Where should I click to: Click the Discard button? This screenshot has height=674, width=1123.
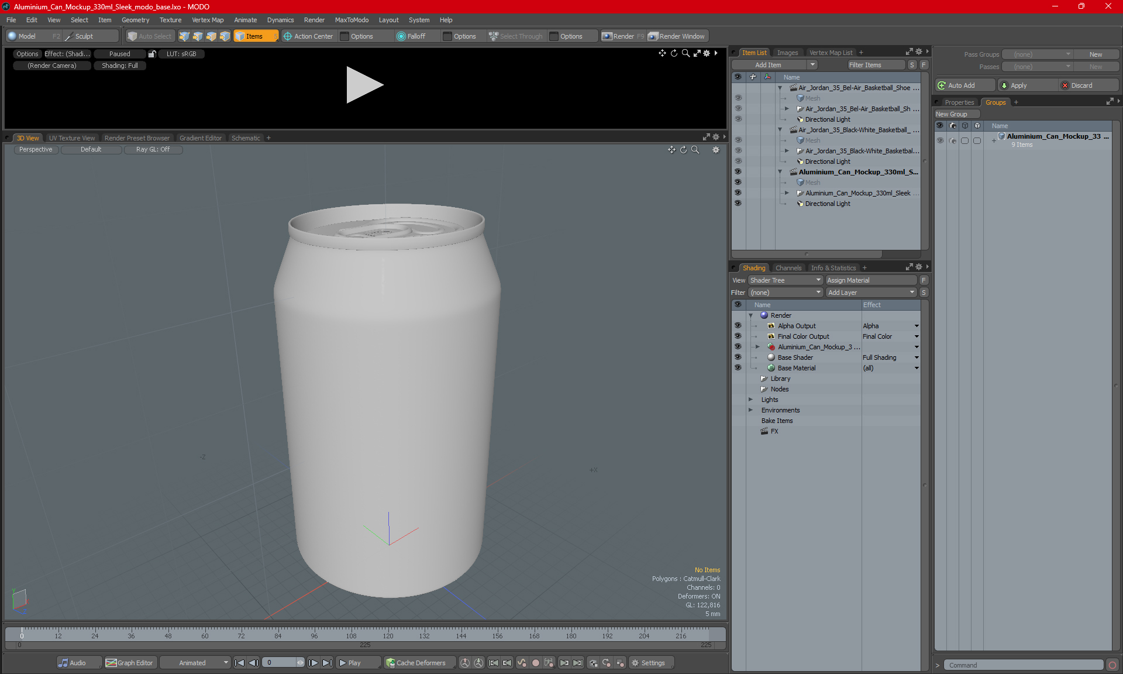(x=1088, y=85)
